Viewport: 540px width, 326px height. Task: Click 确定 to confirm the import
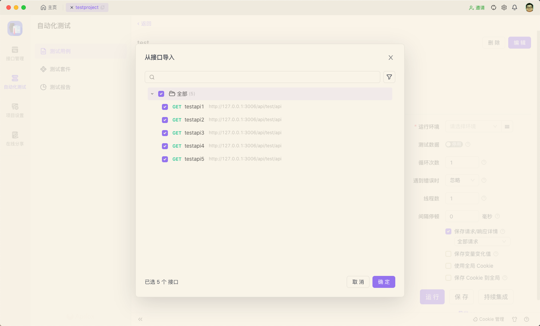tap(384, 282)
